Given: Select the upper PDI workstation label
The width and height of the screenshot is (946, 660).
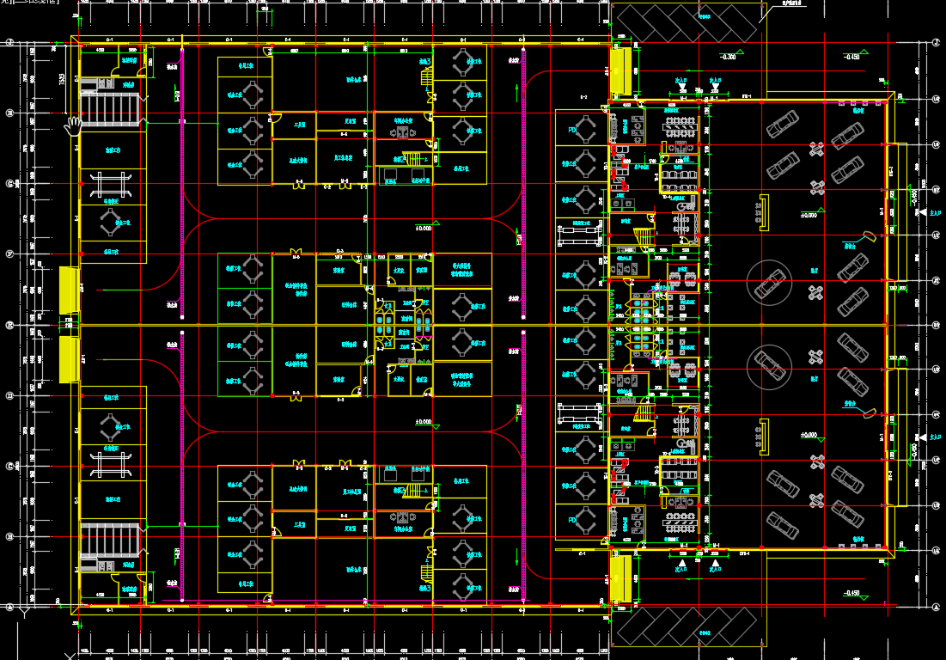Looking at the screenshot, I should point(572,129).
